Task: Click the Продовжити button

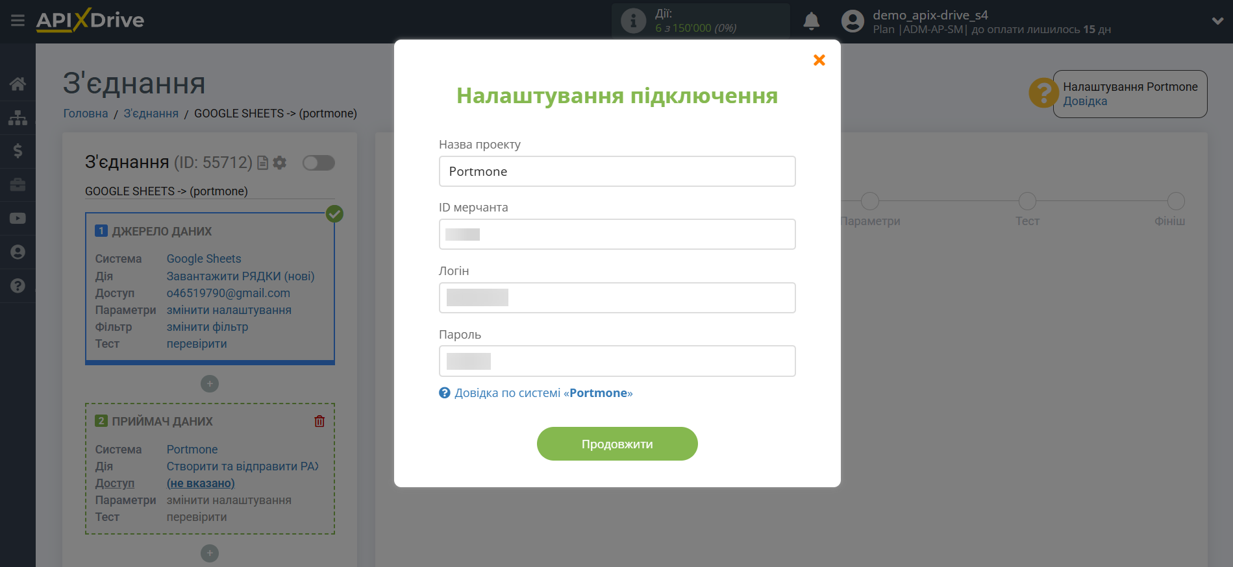Action: click(617, 444)
